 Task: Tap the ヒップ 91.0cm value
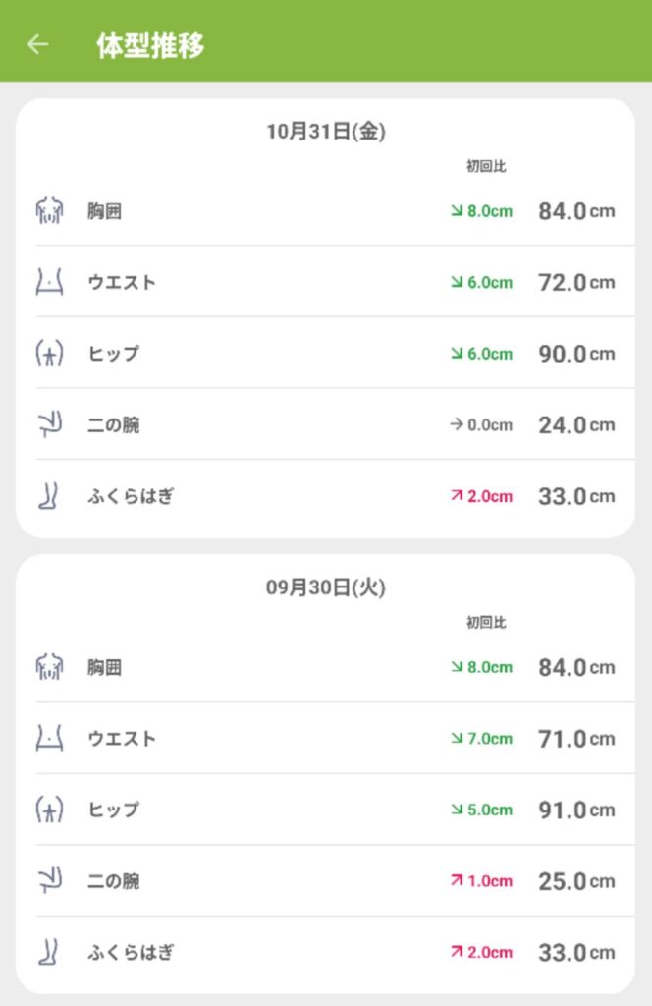[576, 810]
